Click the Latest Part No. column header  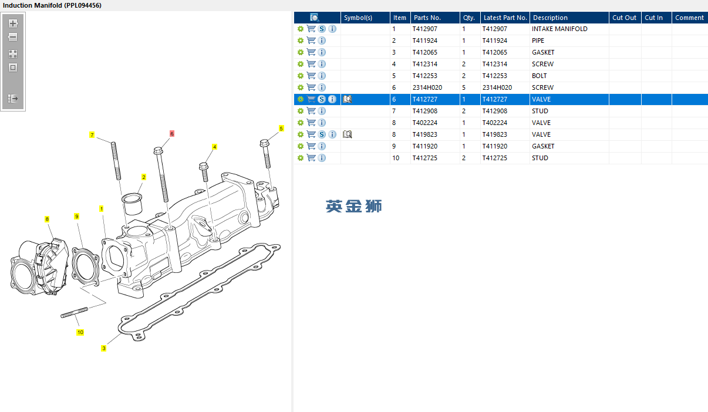click(x=505, y=18)
